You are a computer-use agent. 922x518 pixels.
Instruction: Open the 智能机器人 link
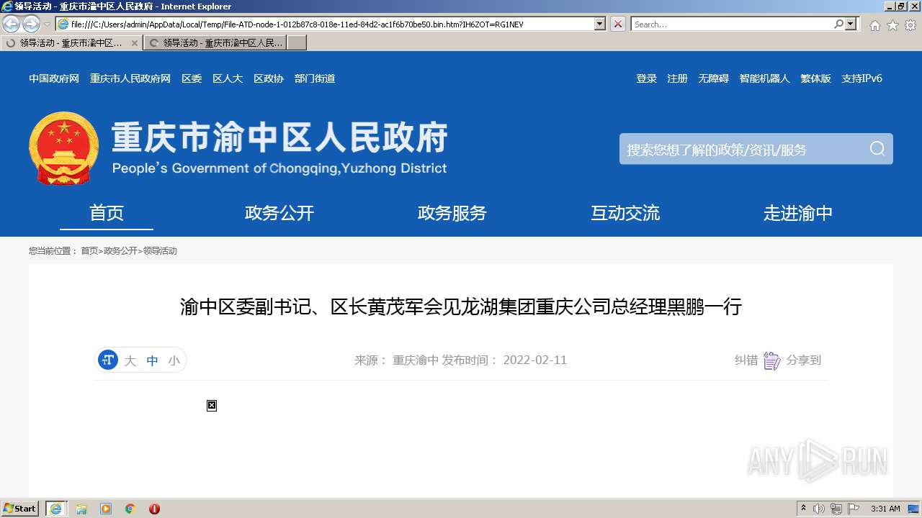[764, 78]
